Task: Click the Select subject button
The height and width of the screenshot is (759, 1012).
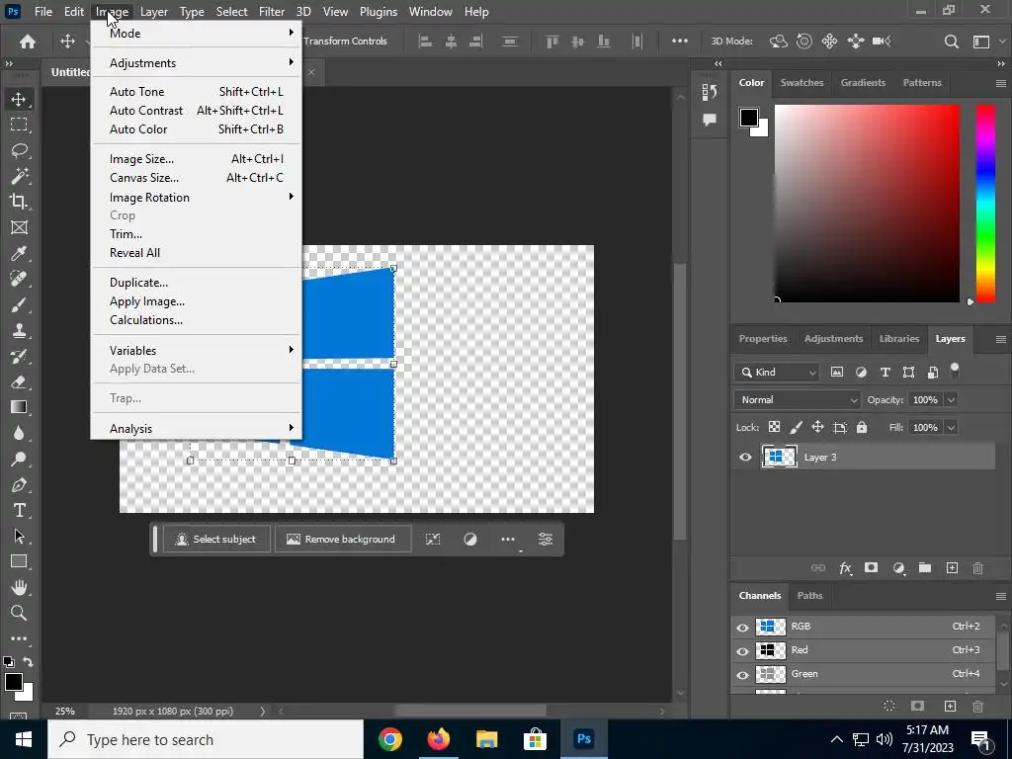Action: click(216, 539)
